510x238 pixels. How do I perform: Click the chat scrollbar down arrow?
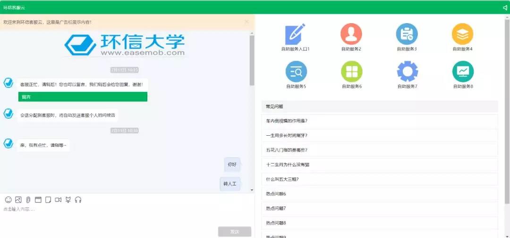pos(252,189)
